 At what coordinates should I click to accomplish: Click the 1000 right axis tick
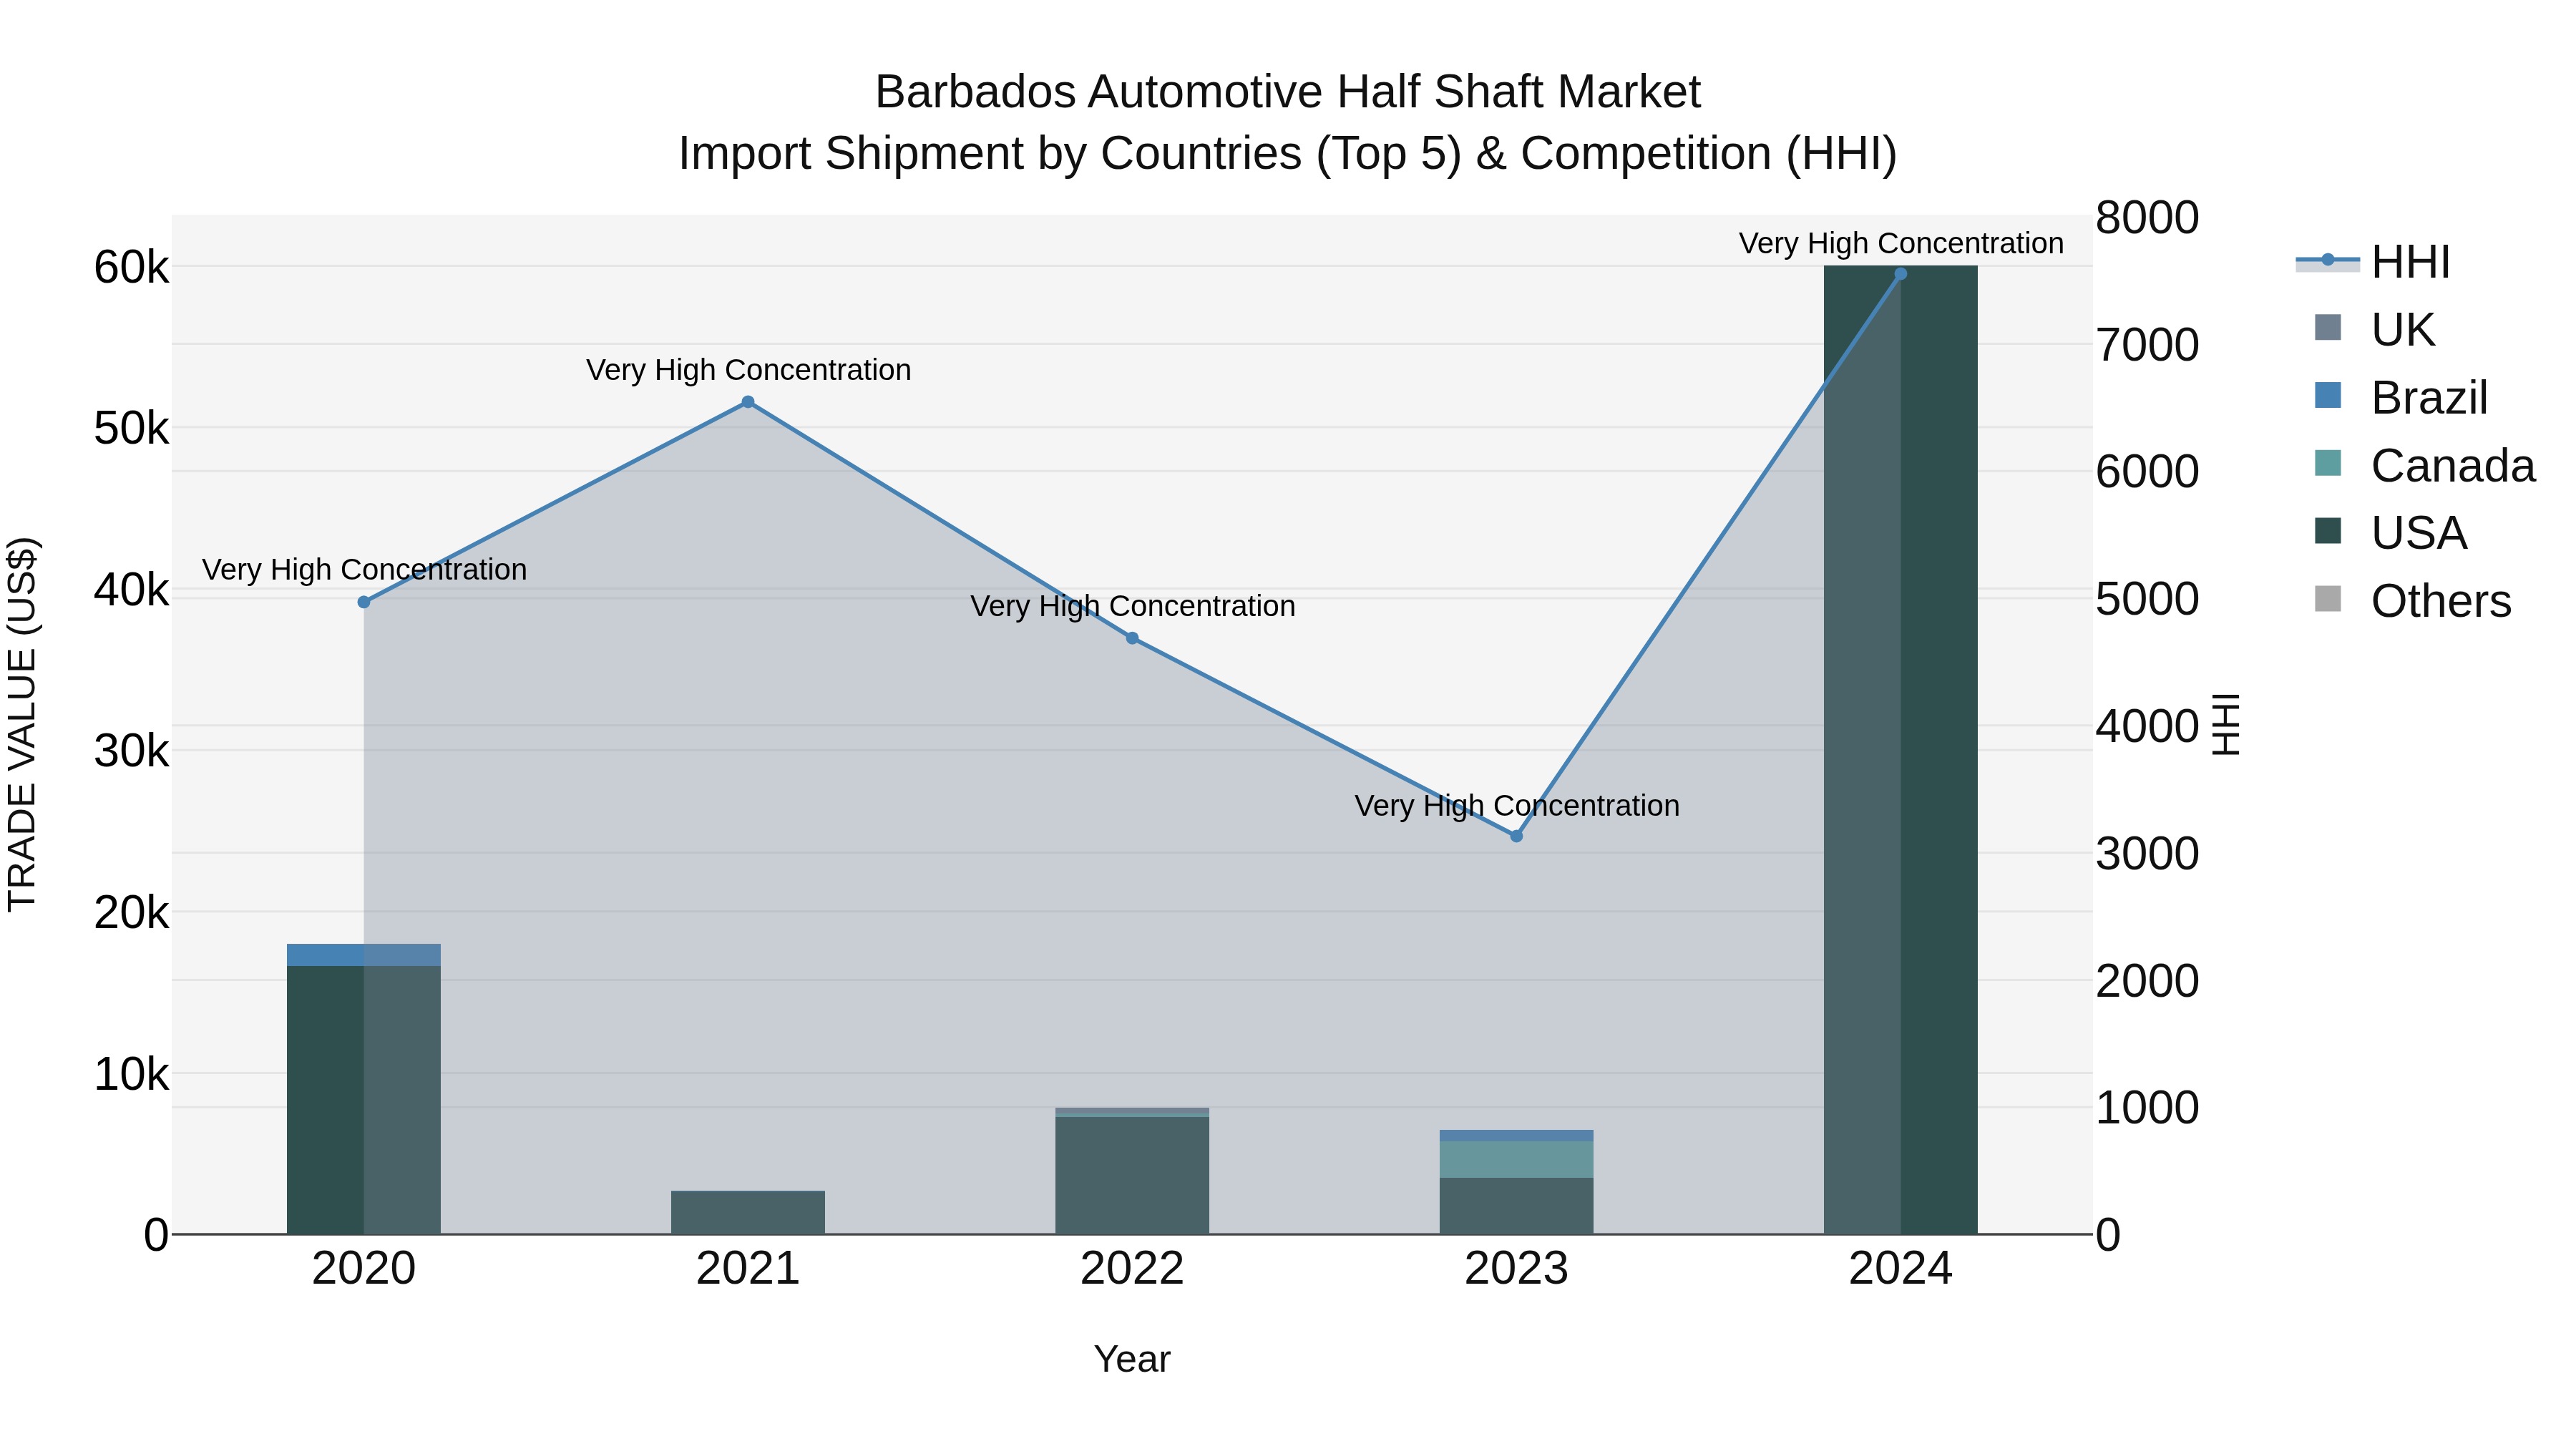pos(2148,1108)
